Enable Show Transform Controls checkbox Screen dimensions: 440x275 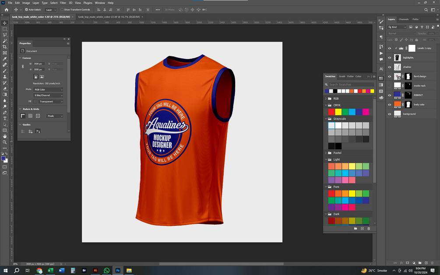(x=62, y=10)
